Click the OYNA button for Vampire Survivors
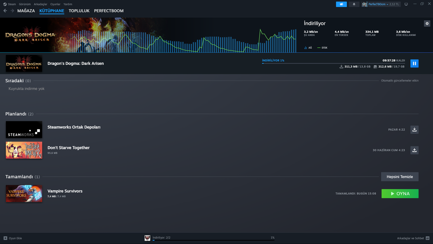The width and height of the screenshot is (433, 244). (x=400, y=193)
